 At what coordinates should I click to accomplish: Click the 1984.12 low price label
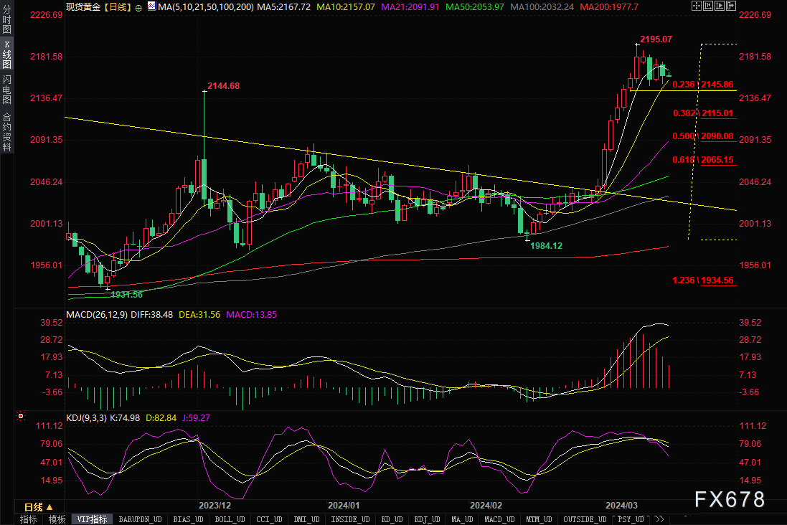pos(546,246)
